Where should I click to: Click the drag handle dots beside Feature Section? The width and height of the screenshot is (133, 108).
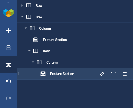click(19, 74)
